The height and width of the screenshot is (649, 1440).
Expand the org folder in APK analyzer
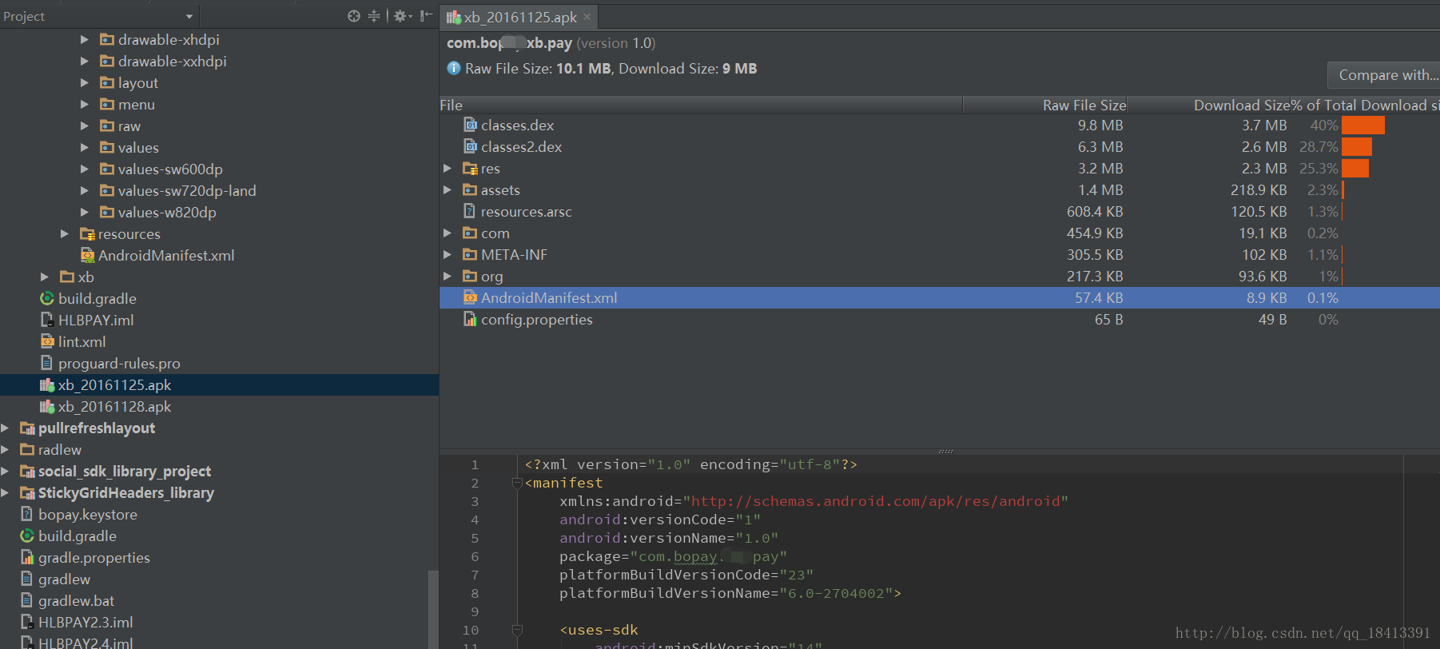click(448, 277)
